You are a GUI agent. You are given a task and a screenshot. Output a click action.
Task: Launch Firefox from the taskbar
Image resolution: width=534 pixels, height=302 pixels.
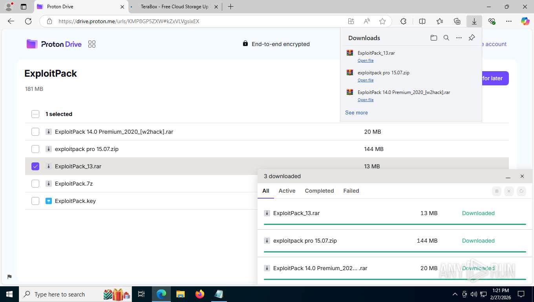(200, 294)
